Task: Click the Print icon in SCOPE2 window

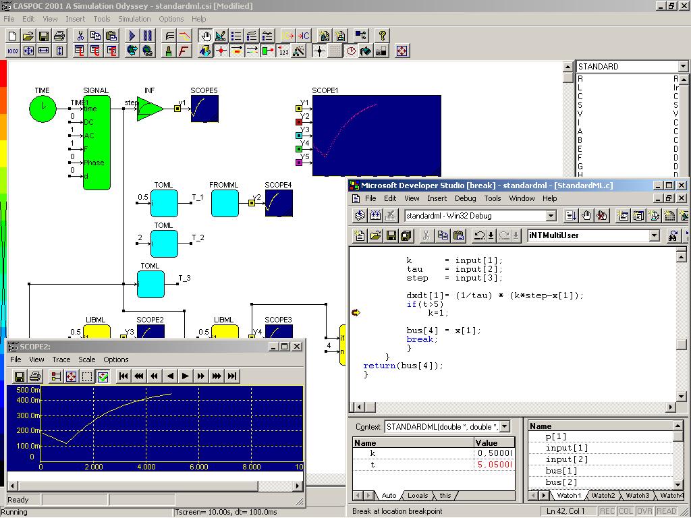Action: [35, 376]
